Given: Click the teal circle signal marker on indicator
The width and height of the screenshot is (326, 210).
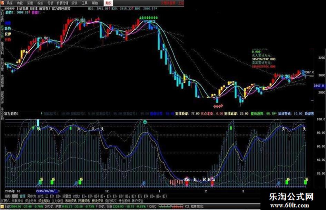Looking at the screenshot, I should tap(145, 122).
